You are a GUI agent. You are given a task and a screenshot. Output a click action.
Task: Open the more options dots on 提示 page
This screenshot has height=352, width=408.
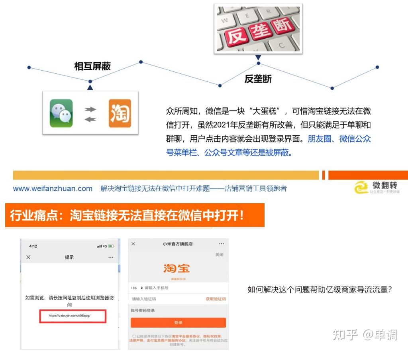[x=111, y=257]
